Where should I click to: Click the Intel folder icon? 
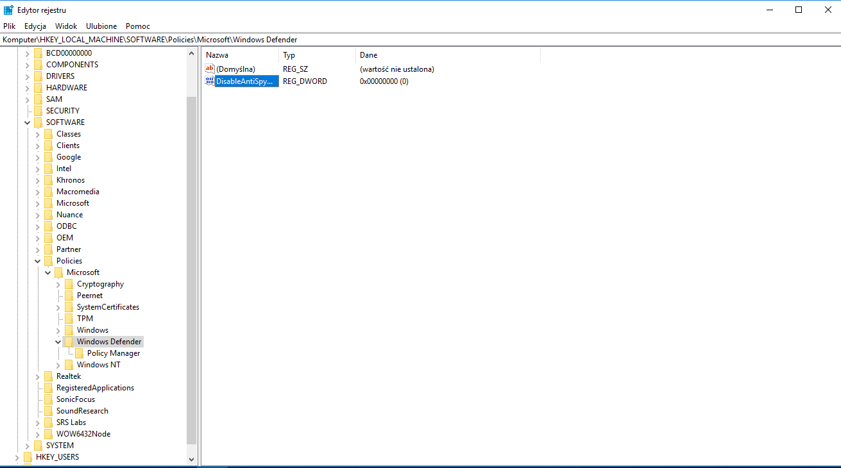[x=48, y=169]
